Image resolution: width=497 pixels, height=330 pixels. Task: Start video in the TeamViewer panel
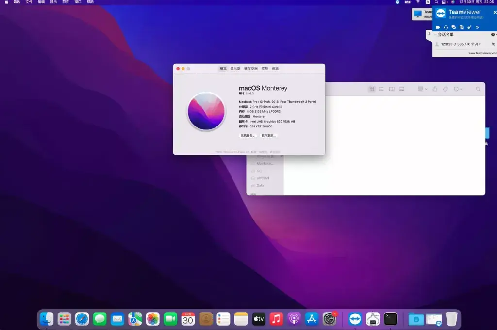(438, 27)
